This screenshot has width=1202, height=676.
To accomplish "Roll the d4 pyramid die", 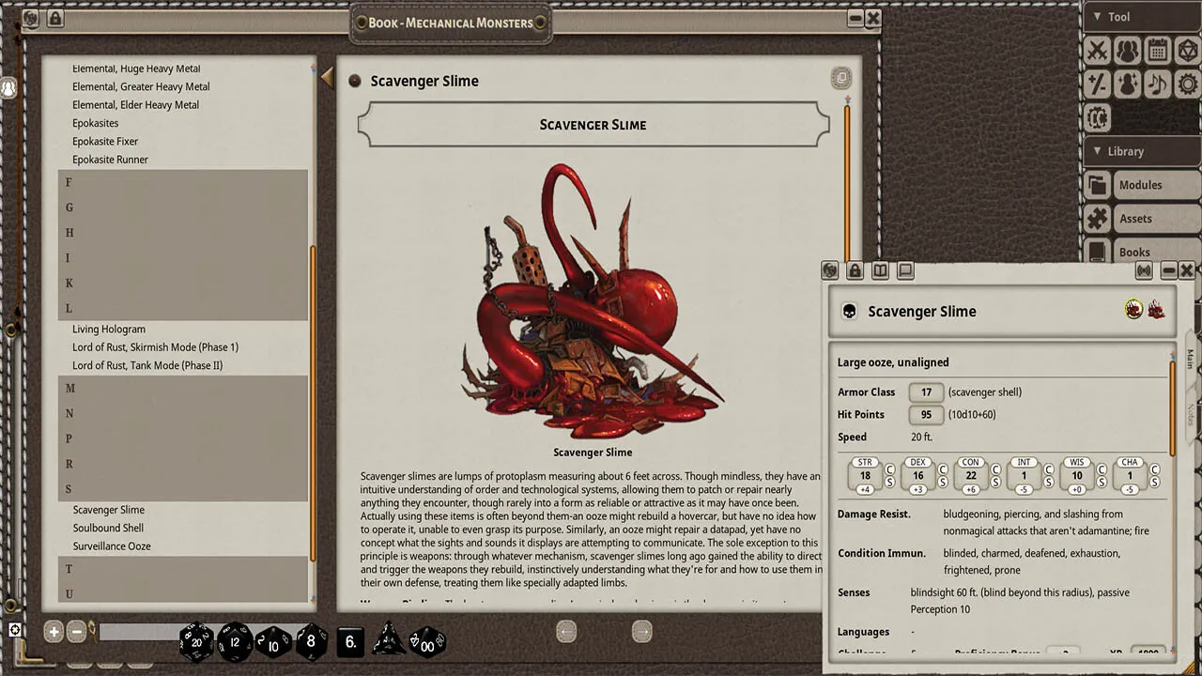I will (x=389, y=641).
